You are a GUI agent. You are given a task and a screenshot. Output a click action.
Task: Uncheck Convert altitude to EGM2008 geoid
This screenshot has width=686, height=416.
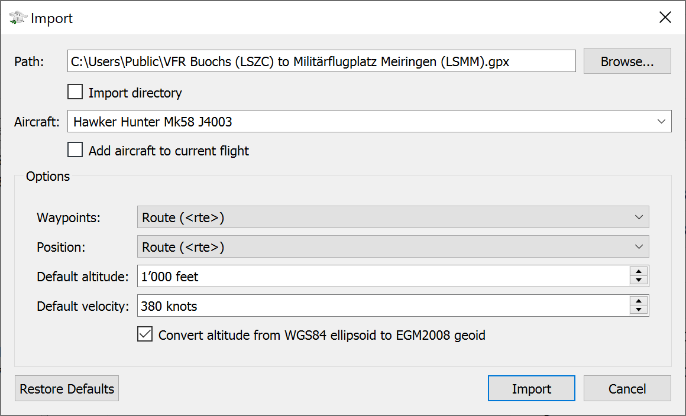click(x=145, y=335)
